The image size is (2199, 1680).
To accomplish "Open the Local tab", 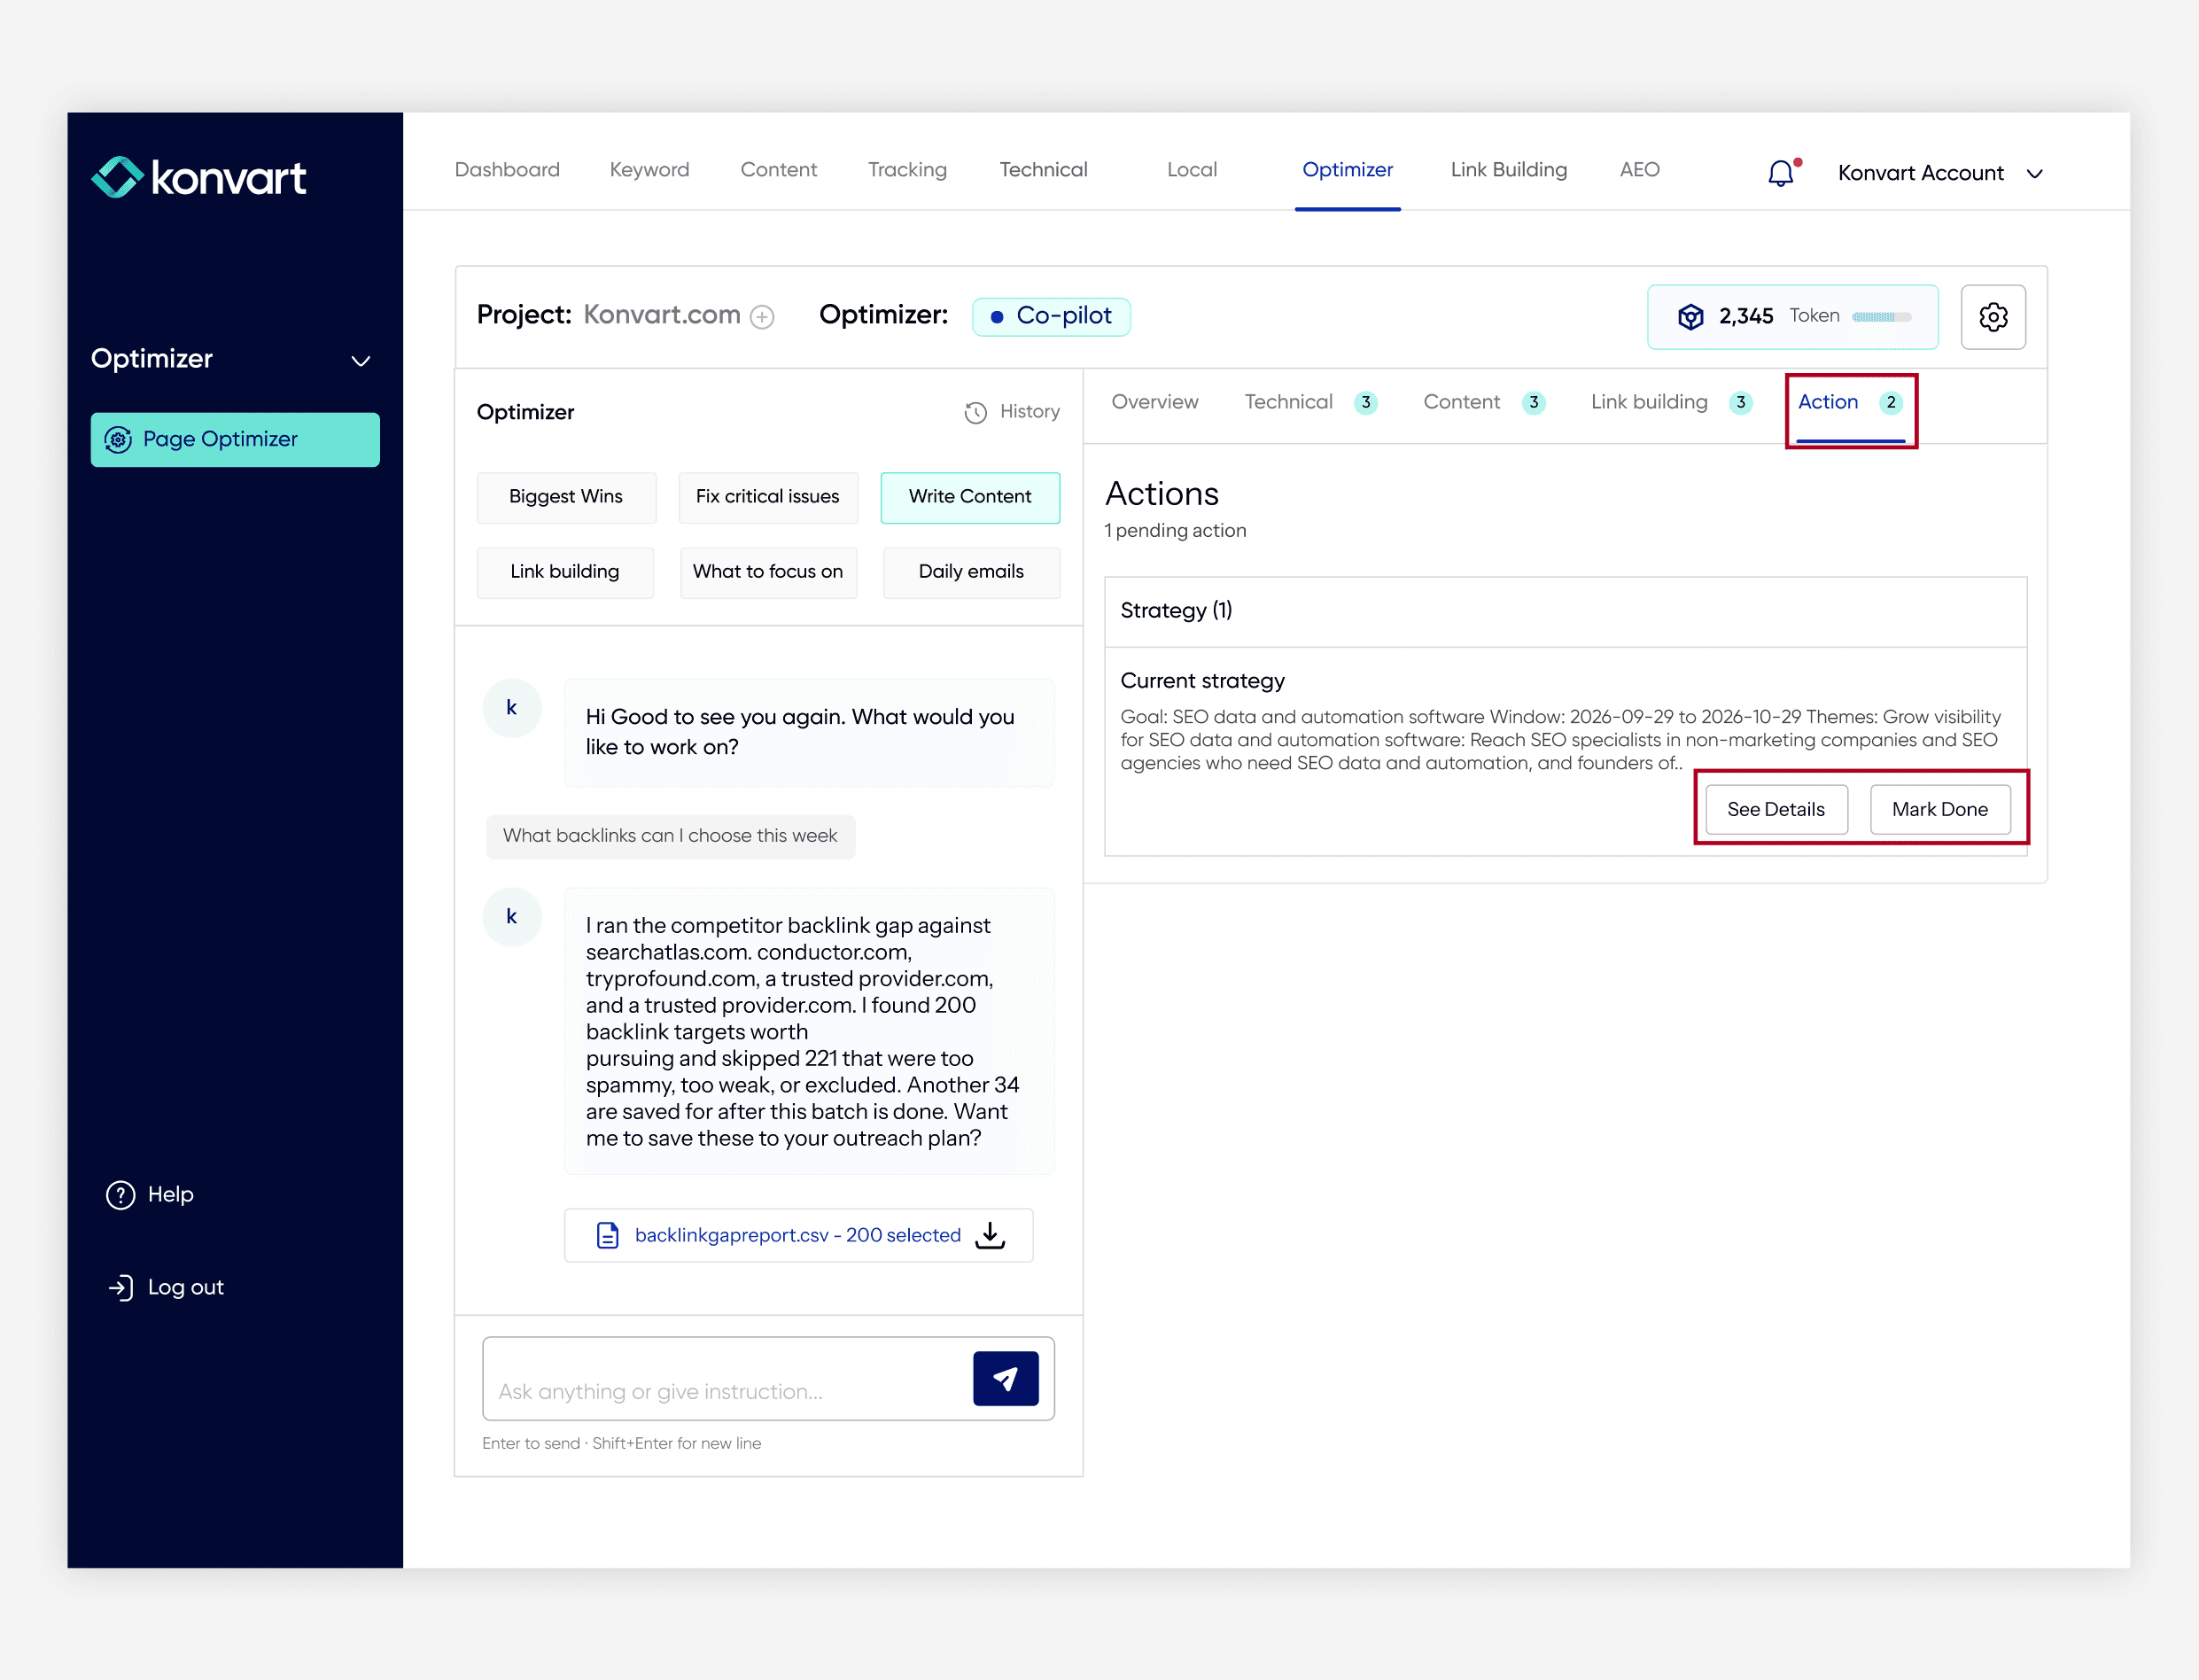I will (x=1191, y=169).
